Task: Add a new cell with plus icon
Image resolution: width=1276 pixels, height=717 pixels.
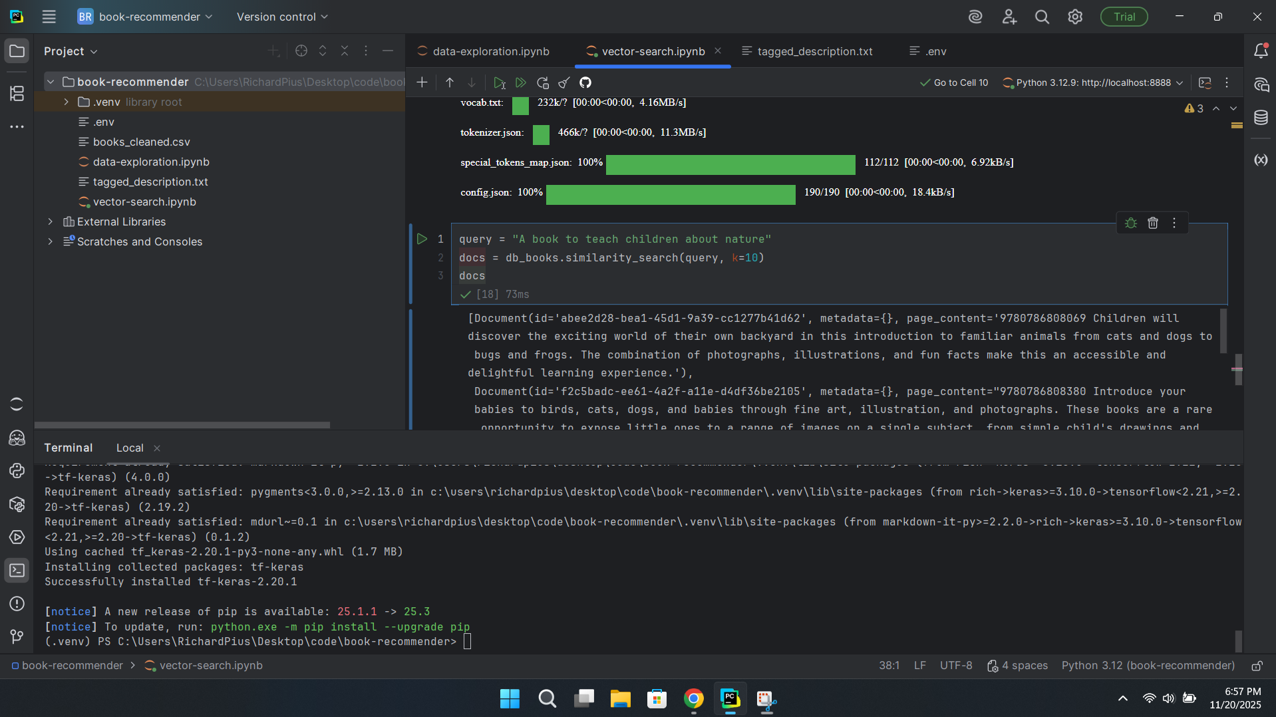Action: (x=422, y=82)
